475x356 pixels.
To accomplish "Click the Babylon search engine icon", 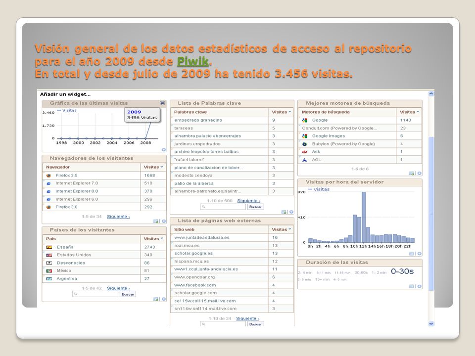I will pyautogui.click(x=305, y=144).
